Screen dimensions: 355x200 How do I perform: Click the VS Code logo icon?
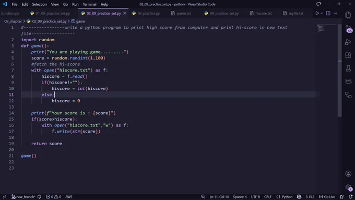point(5,4)
